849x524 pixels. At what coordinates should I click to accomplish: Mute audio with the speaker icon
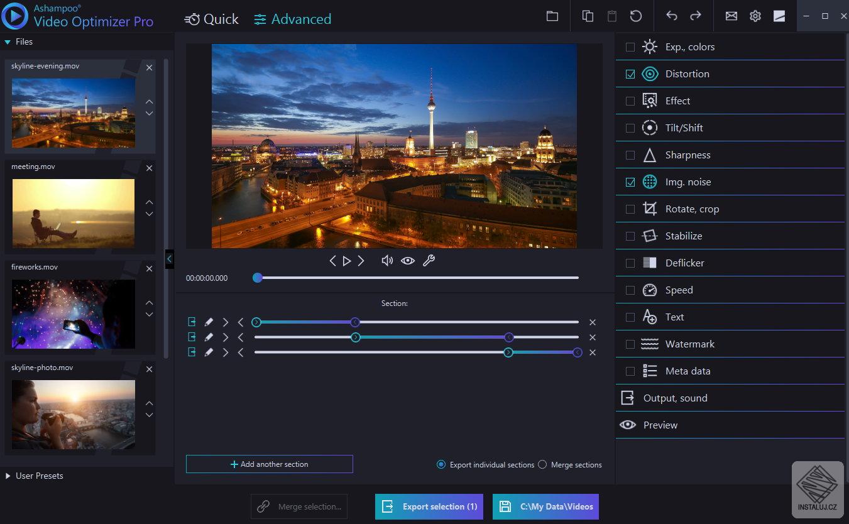click(387, 261)
